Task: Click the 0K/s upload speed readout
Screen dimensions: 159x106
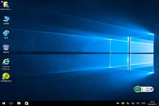Action: pos(148,88)
